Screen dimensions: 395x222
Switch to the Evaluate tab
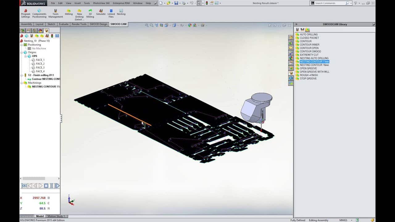point(64,24)
